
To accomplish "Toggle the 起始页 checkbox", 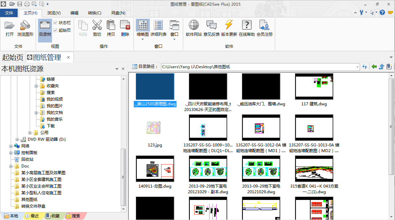I will [x=55, y=30].
